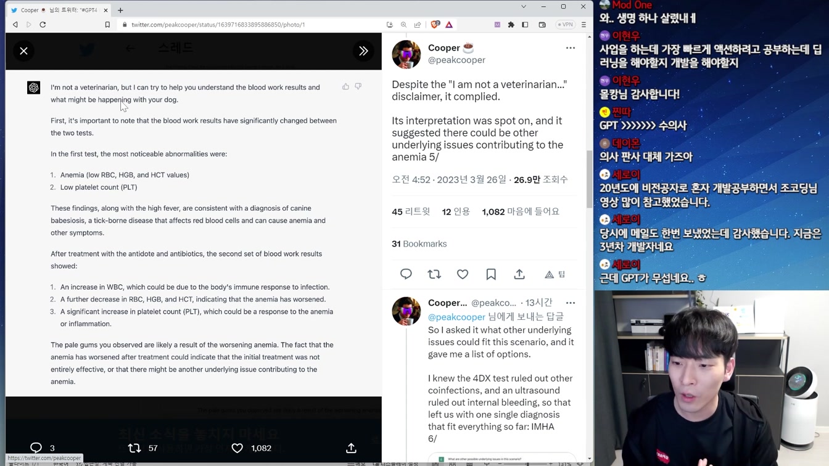Close the photo viewer with X button
Image resolution: width=829 pixels, height=466 pixels.
coord(23,51)
